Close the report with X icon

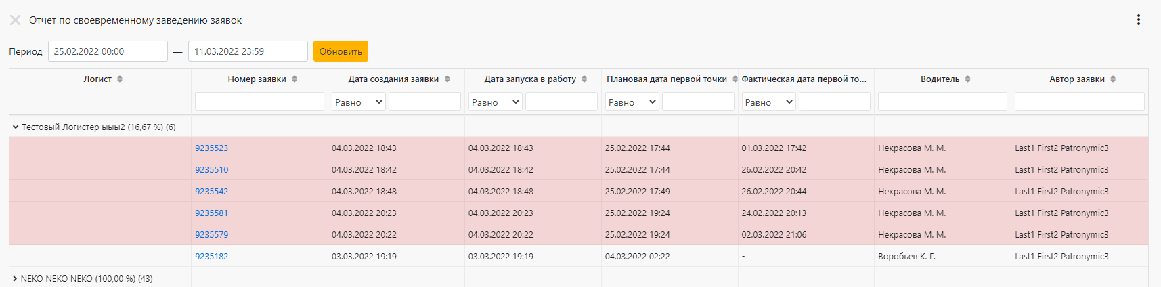(15, 20)
